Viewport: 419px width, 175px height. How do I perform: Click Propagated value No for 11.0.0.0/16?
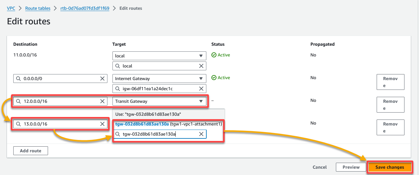click(x=313, y=55)
